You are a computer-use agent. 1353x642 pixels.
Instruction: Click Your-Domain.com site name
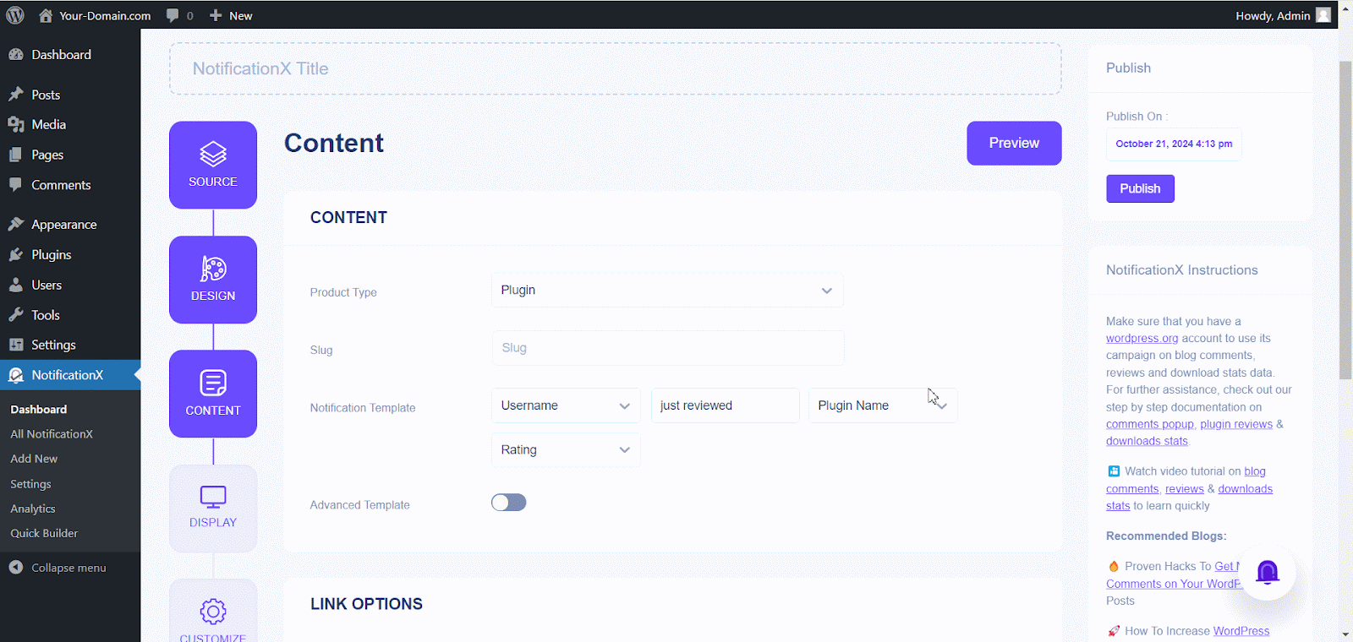(x=105, y=15)
